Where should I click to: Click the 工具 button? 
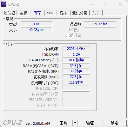64,123
